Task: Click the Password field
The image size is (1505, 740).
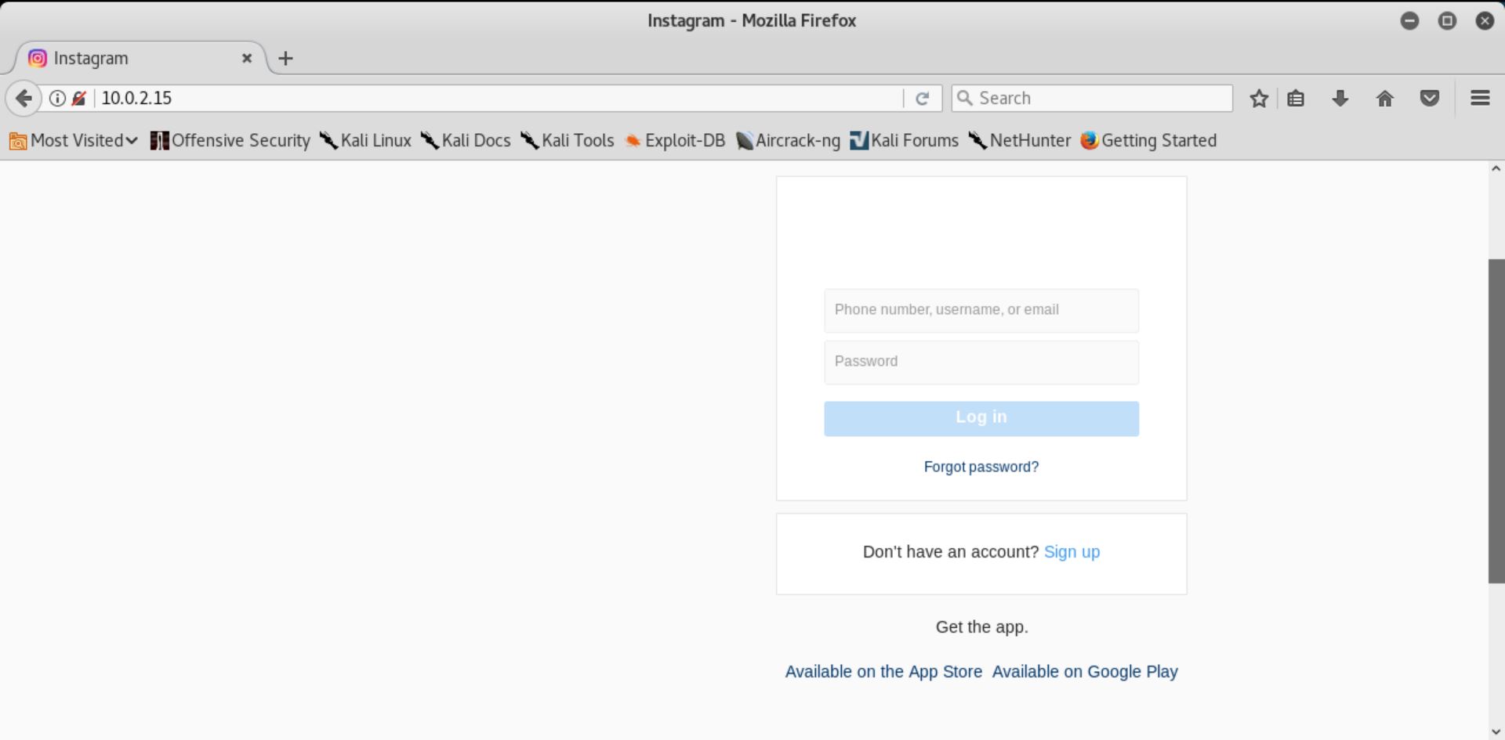Action: [981, 362]
